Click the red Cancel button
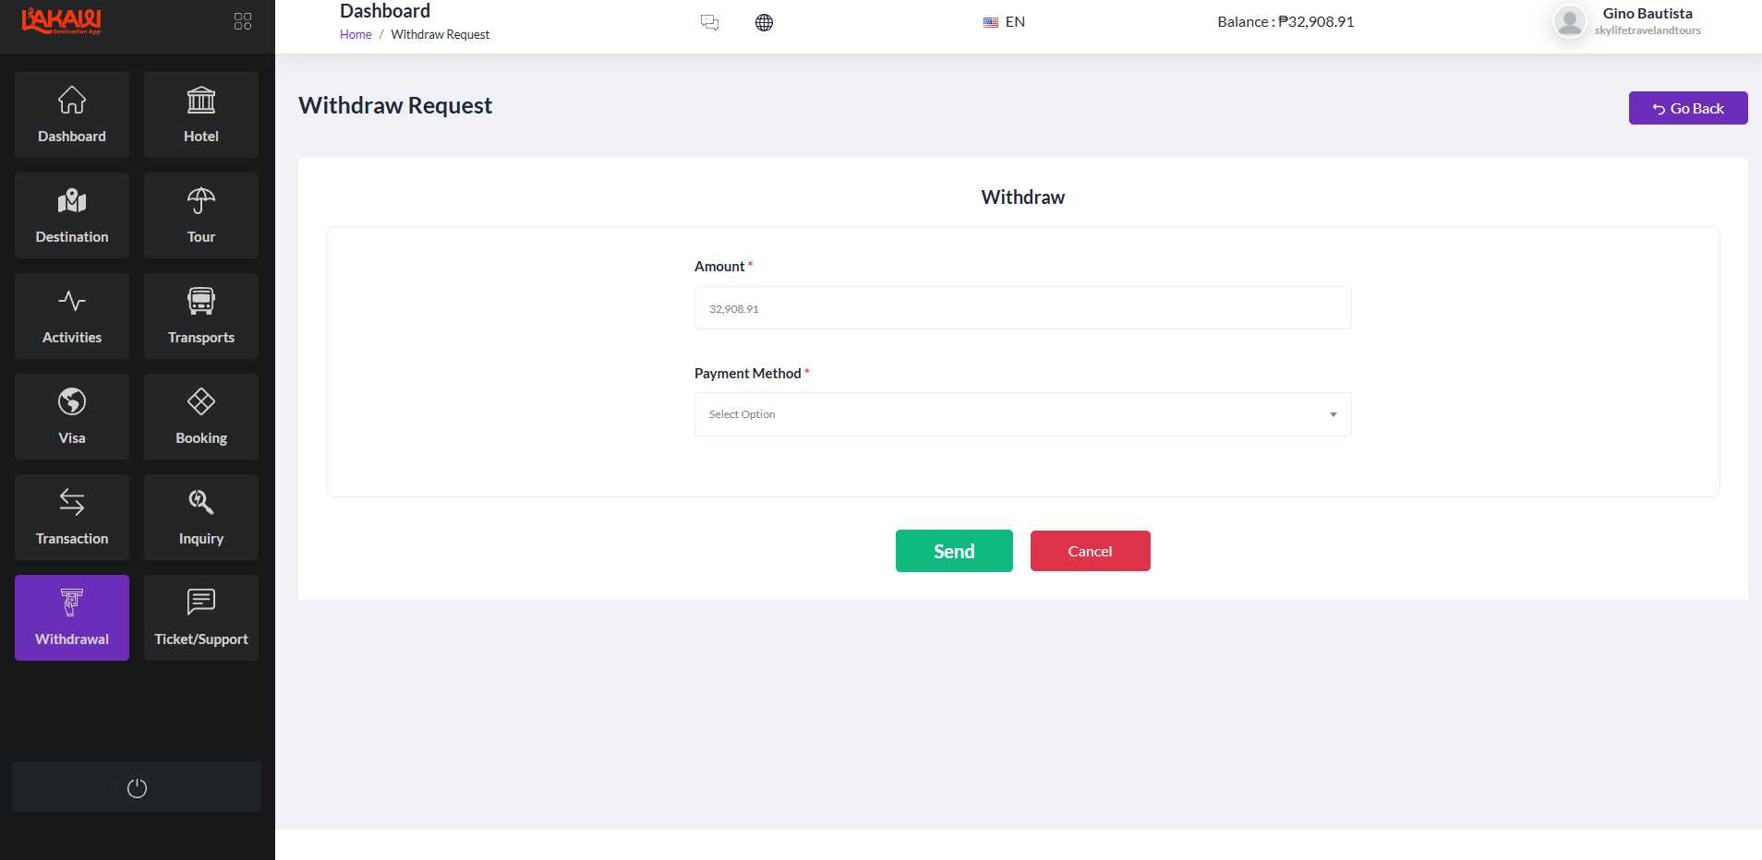 point(1091,551)
